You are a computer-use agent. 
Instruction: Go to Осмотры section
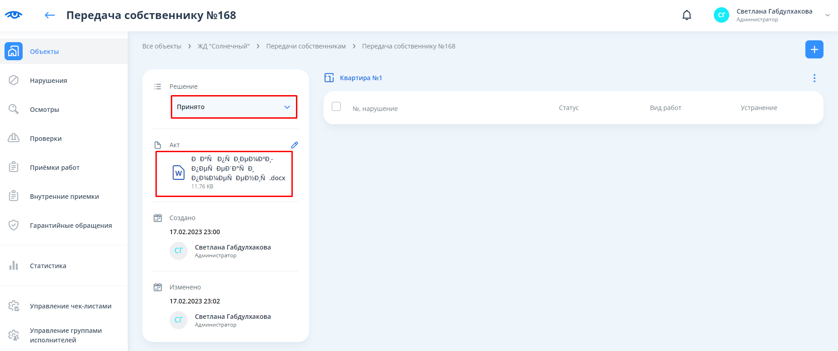pyautogui.click(x=44, y=110)
